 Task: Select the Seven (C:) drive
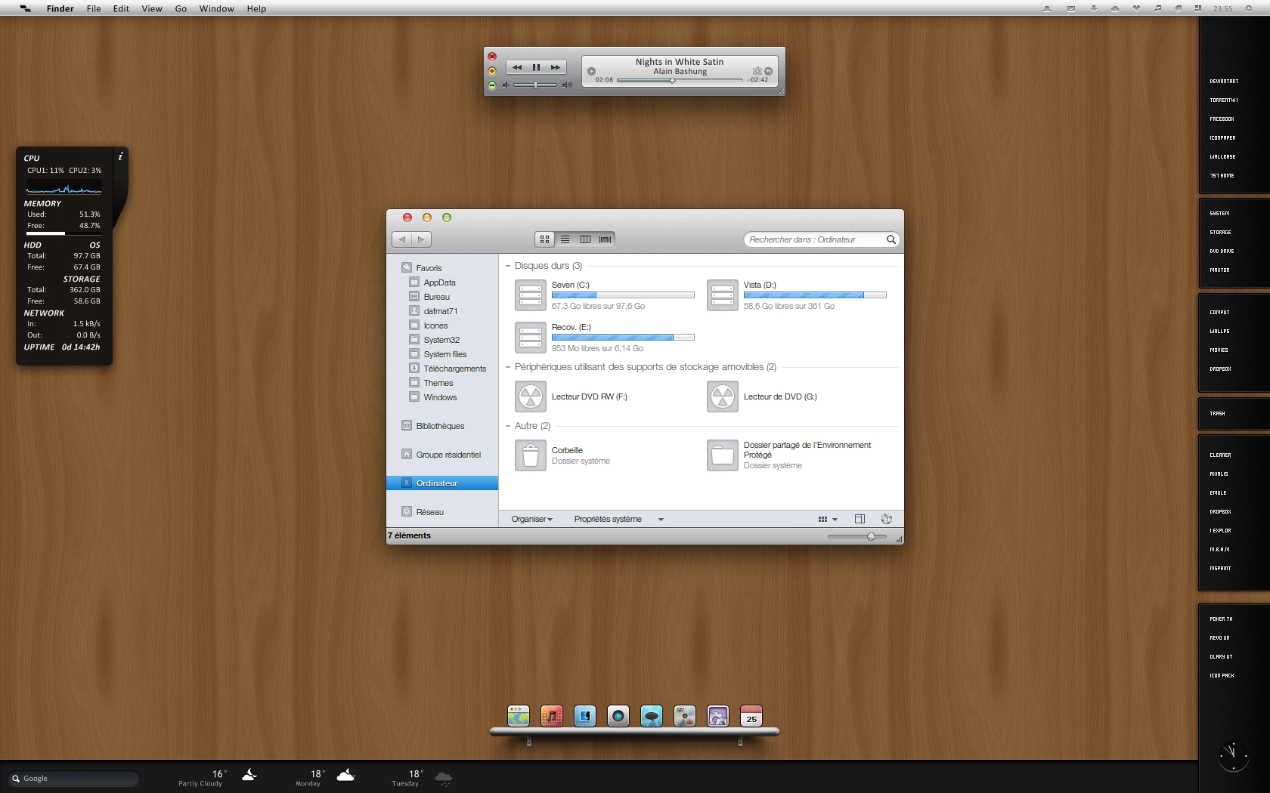[x=604, y=295]
